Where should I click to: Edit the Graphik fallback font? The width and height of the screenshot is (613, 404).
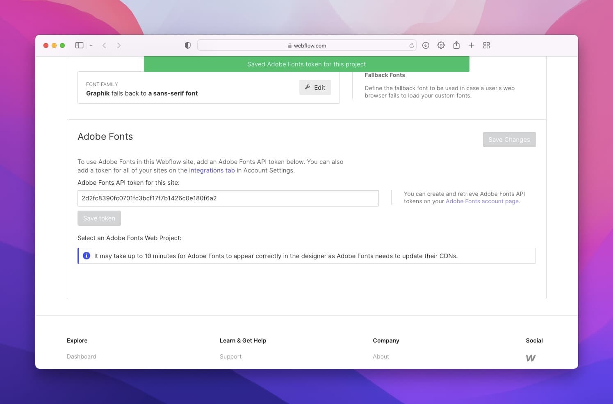(x=315, y=88)
